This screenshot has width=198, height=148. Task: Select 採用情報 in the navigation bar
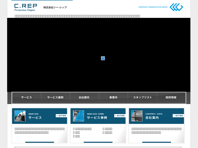[x=171, y=97]
